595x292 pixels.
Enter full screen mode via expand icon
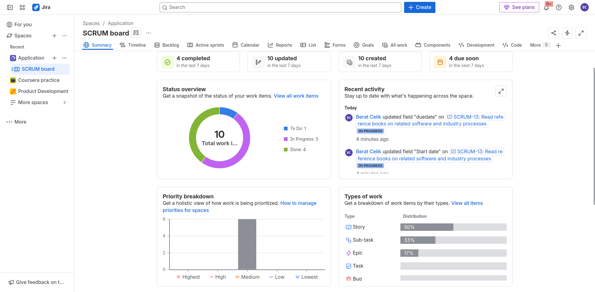581,33
